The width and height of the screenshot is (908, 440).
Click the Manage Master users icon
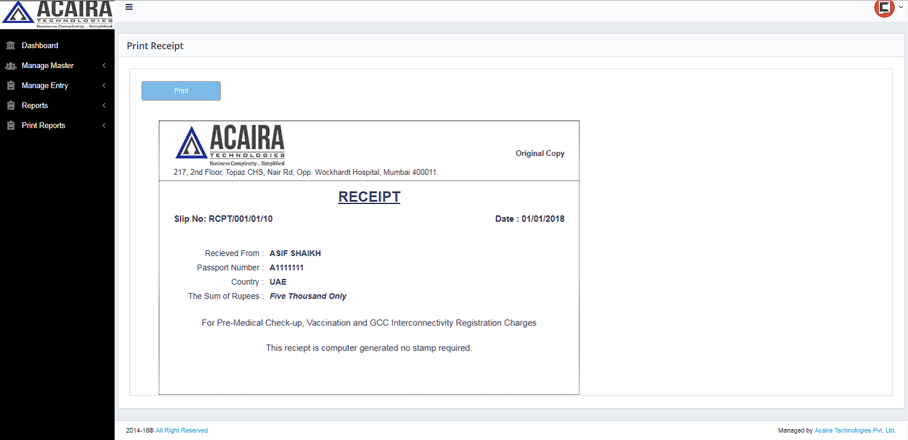[10, 66]
